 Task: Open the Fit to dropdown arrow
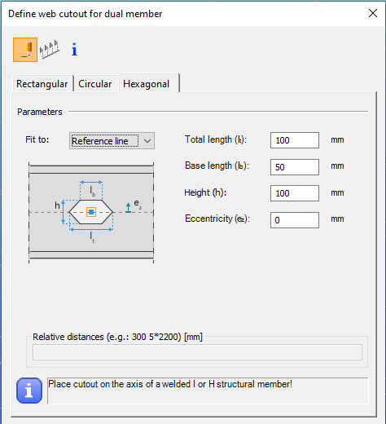coord(147,141)
